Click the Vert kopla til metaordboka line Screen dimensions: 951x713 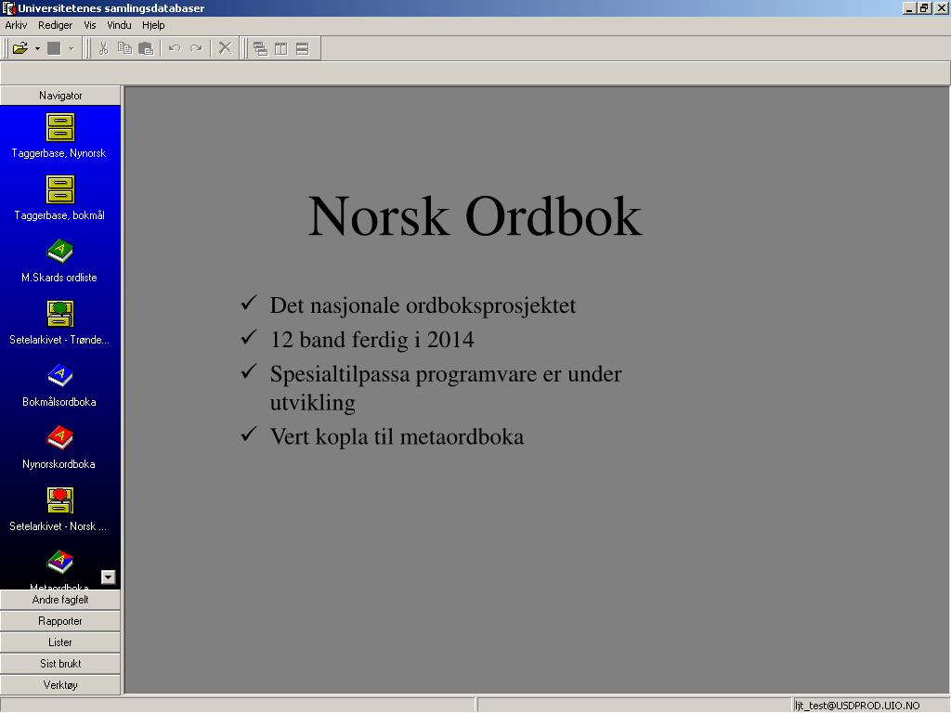397,436
